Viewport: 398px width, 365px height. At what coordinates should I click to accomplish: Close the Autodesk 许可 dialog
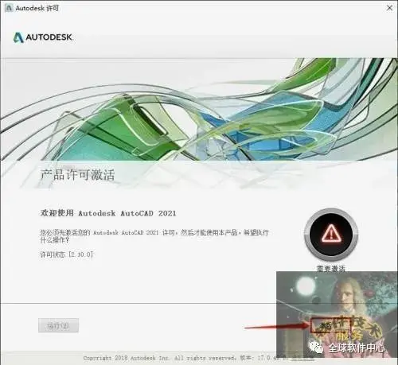click(389, 8)
